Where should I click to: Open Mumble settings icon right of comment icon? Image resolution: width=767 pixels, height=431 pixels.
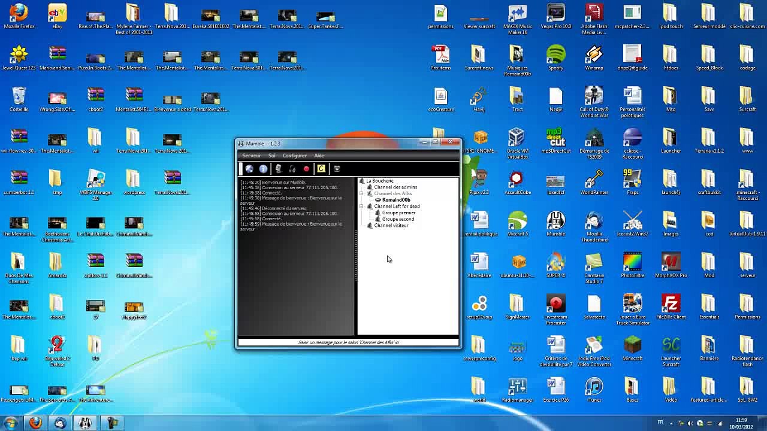[337, 169]
